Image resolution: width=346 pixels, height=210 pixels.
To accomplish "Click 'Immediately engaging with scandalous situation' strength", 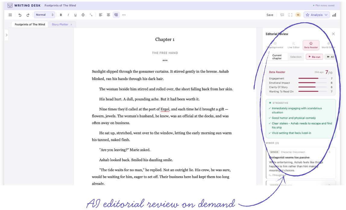I will tap(297, 110).
